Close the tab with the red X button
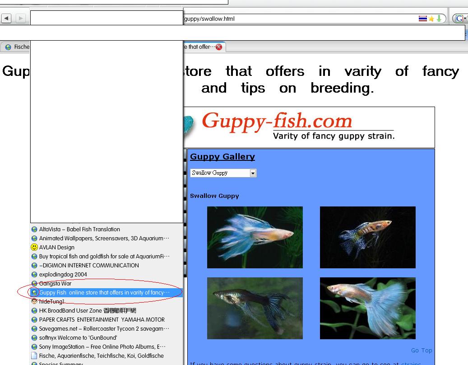Screen dimensions: 468x365 point(219,47)
